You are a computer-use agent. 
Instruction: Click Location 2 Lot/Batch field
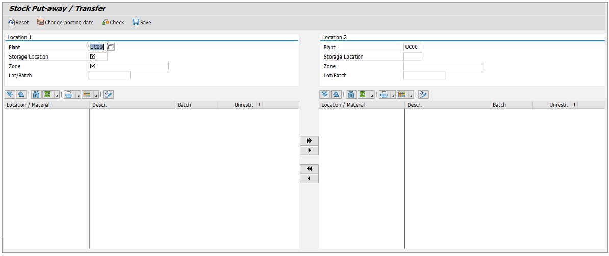(424, 75)
